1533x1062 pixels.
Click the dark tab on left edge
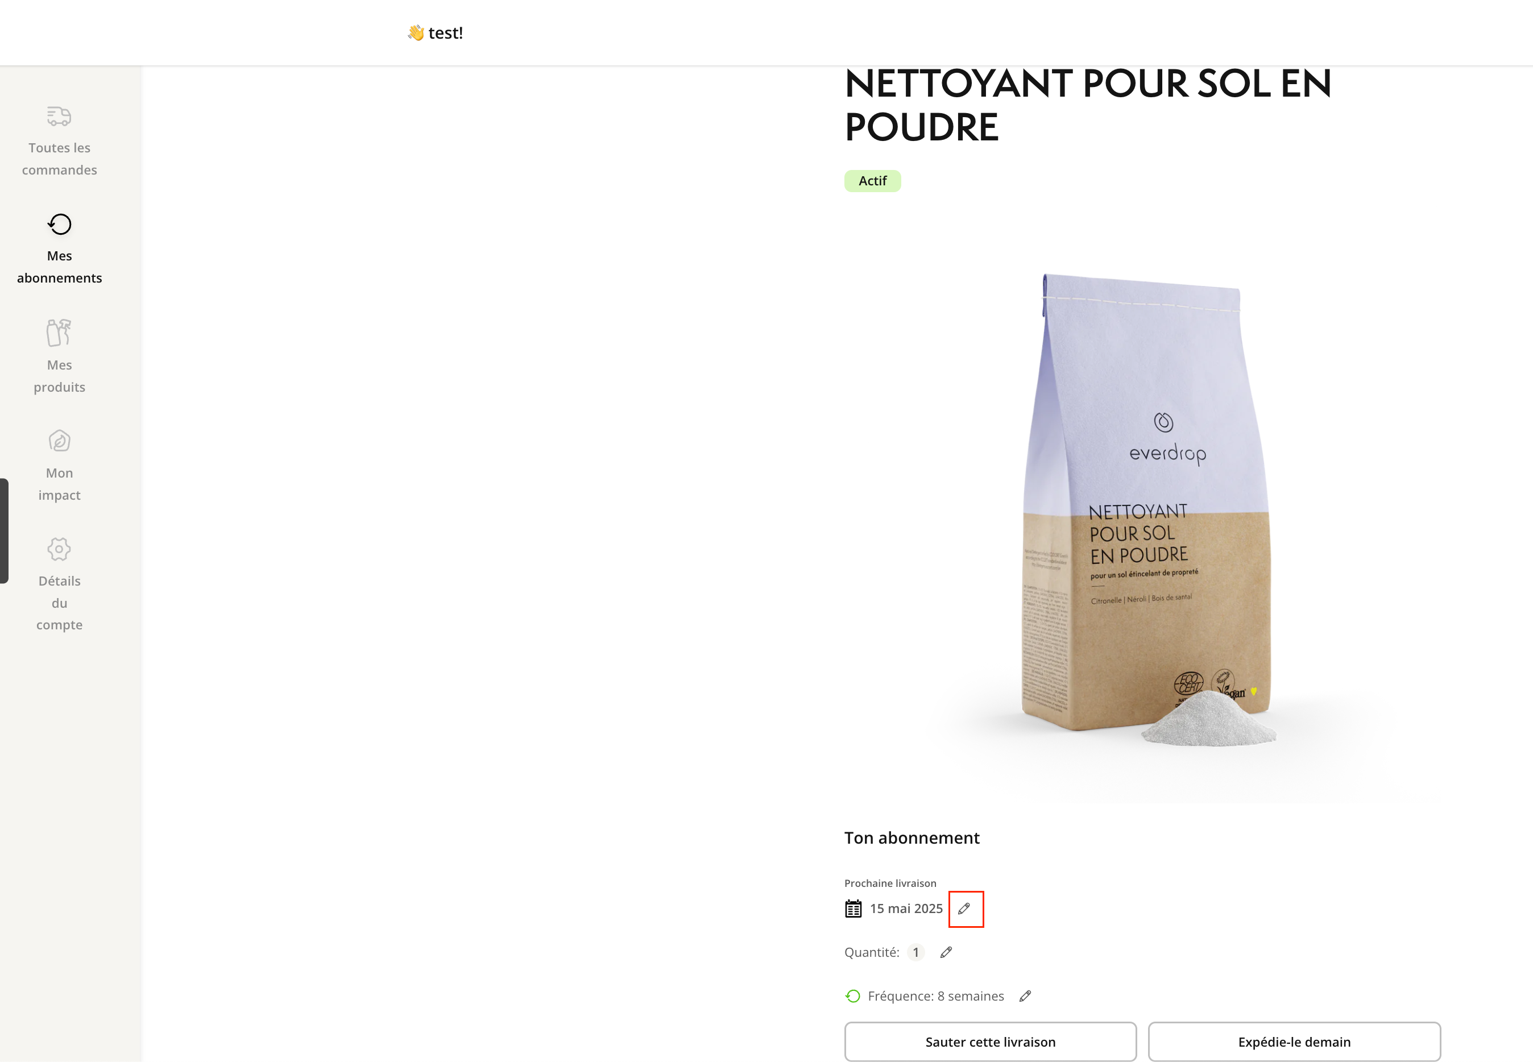(x=5, y=530)
